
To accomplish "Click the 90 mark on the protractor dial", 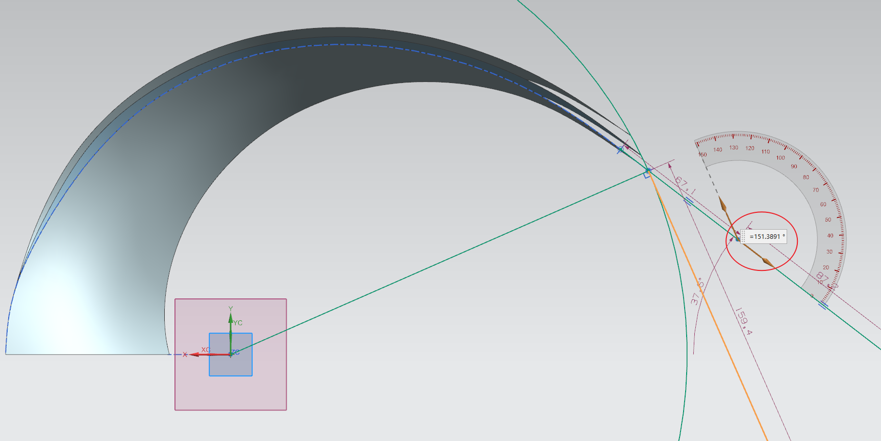I will pyautogui.click(x=794, y=167).
